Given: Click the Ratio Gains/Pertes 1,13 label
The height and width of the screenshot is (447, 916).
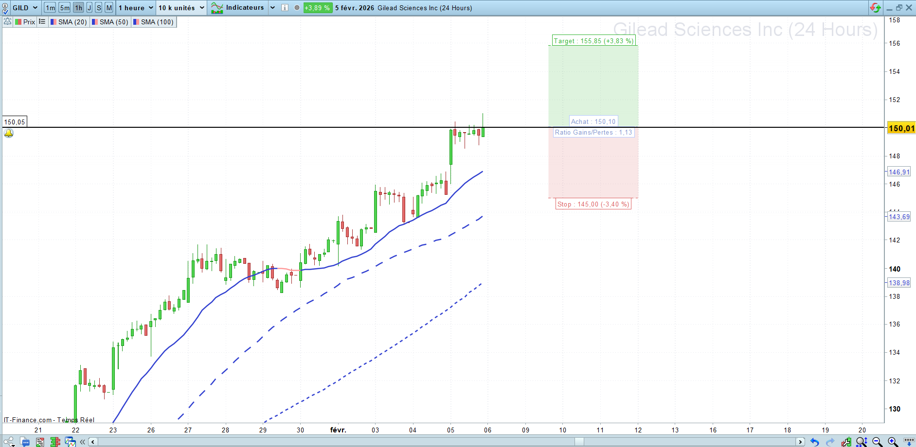Looking at the screenshot, I should pos(593,132).
